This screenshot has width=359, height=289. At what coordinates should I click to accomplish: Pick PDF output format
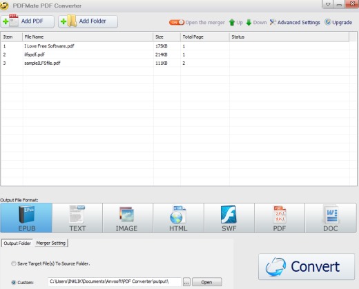coord(280,218)
